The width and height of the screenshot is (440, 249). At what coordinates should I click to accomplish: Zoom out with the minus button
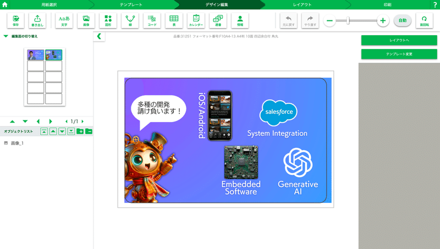click(329, 20)
